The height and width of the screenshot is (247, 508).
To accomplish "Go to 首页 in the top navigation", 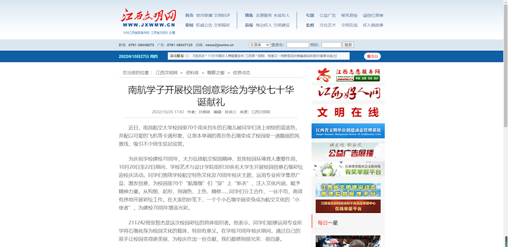I will [x=189, y=15].
